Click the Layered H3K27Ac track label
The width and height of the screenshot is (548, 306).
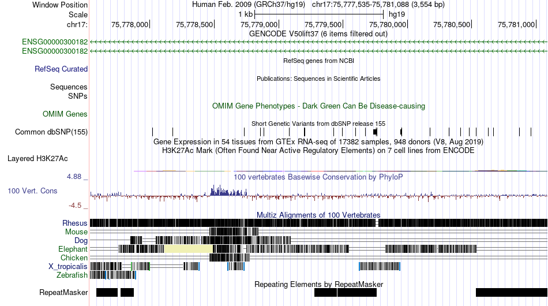click(37, 158)
